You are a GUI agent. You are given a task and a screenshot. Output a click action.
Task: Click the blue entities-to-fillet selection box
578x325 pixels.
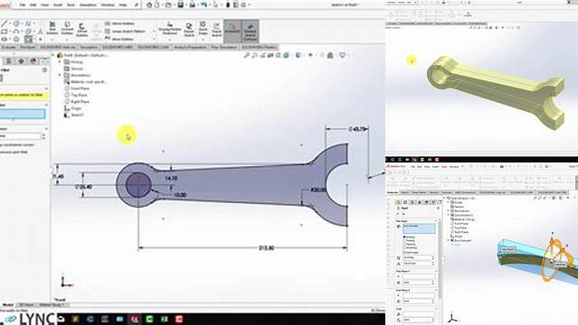pyautogui.click(x=23, y=114)
